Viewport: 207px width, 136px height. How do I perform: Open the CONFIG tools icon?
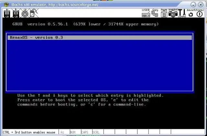(x=182, y=13)
